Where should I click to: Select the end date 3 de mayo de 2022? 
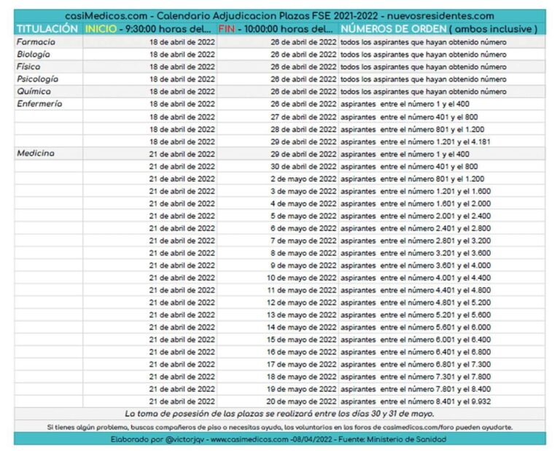point(303,191)
